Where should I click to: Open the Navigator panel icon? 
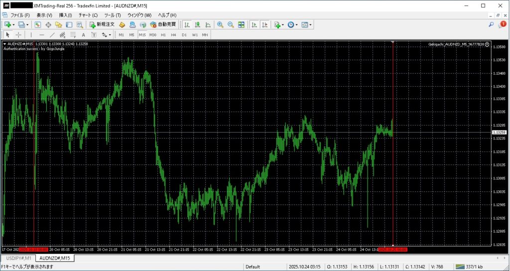(x=58, y=24)
